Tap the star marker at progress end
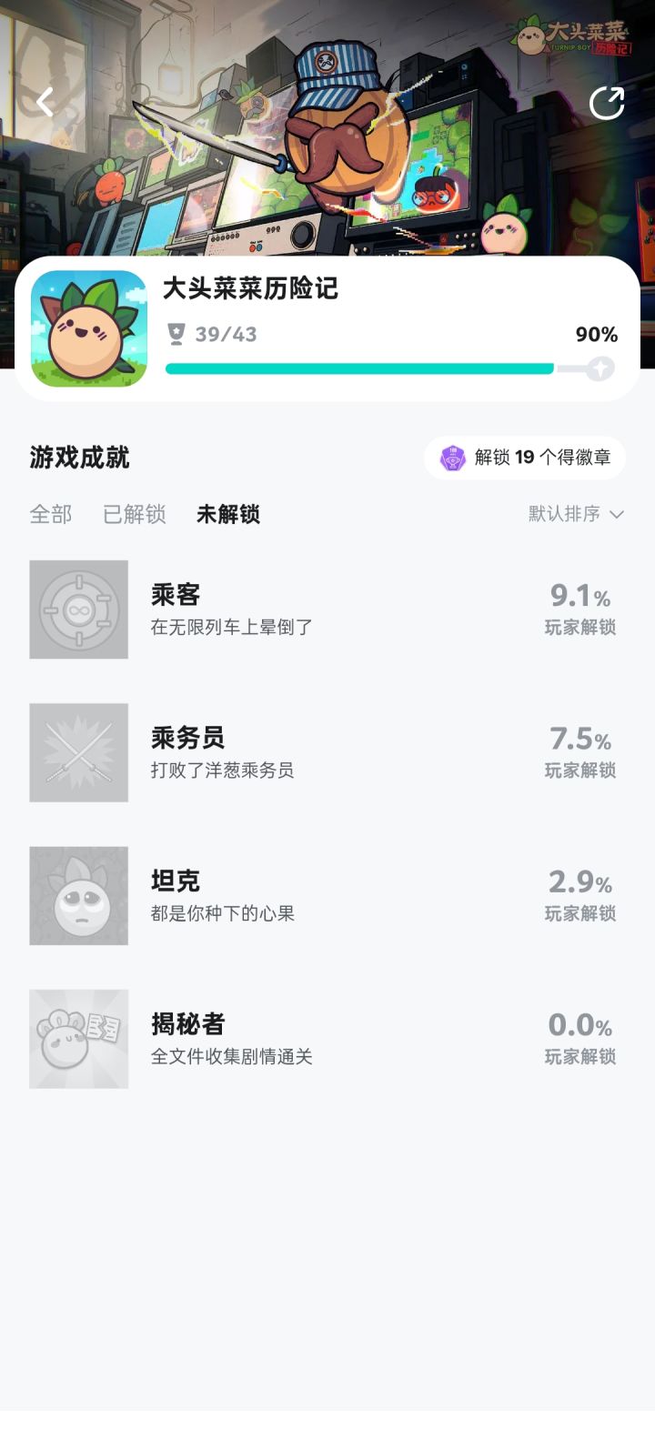The image size is (655, 1440). pyautogui.click(x=600, y=368)
